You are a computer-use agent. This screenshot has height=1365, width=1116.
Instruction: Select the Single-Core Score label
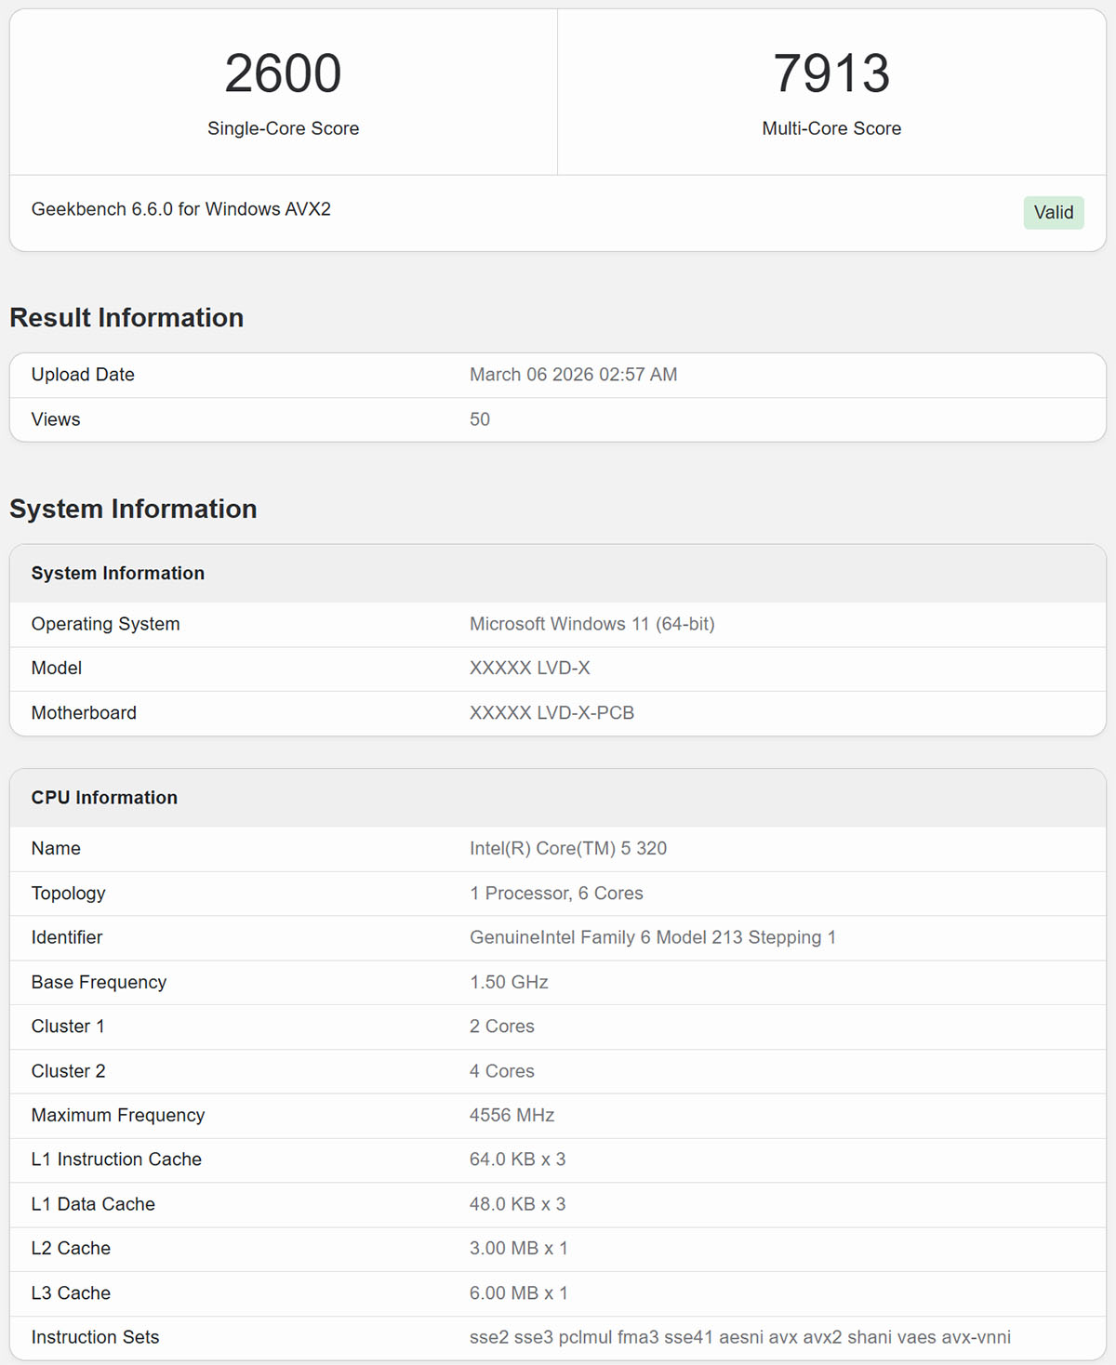[283, 128]
